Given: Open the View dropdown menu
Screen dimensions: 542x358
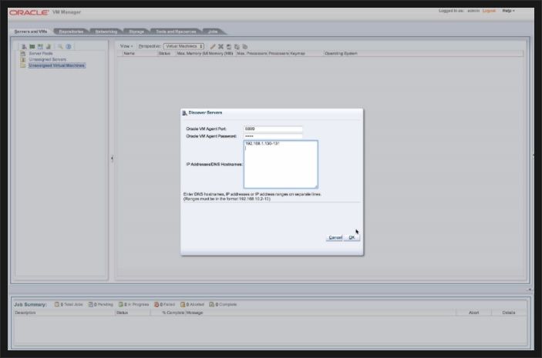Looking at the screenshot, I should (x=126, y=46).
